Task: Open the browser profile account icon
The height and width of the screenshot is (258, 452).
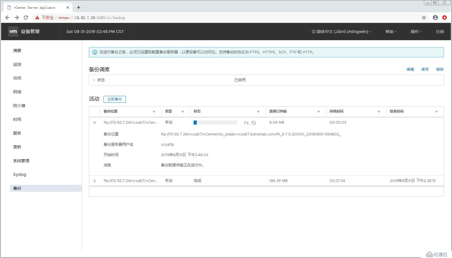Action: [435, 18]
